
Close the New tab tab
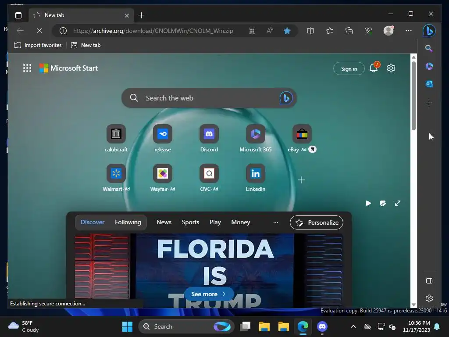(x=127, y=15)
